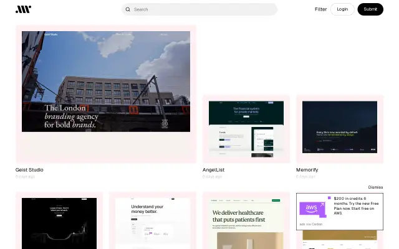Open the 'Understand your money better' thumbnail
This screenshot has width=399, height=249.
(152, 220)
